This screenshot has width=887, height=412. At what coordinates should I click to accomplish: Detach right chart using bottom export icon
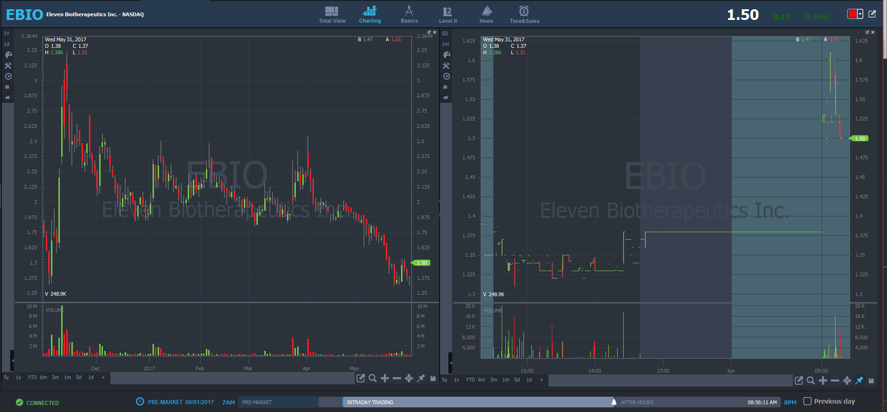(798, 380)
